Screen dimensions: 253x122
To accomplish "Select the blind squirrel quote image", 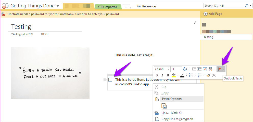I will tap(50, 73).
